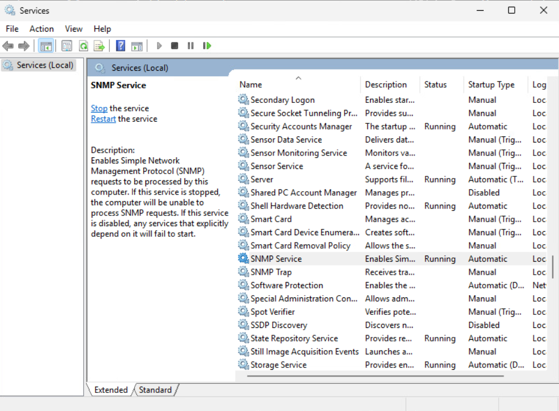The image size is (559, 411).
Task: Open the Action menu
Action: pyautogui.click(x=41, y=28)
